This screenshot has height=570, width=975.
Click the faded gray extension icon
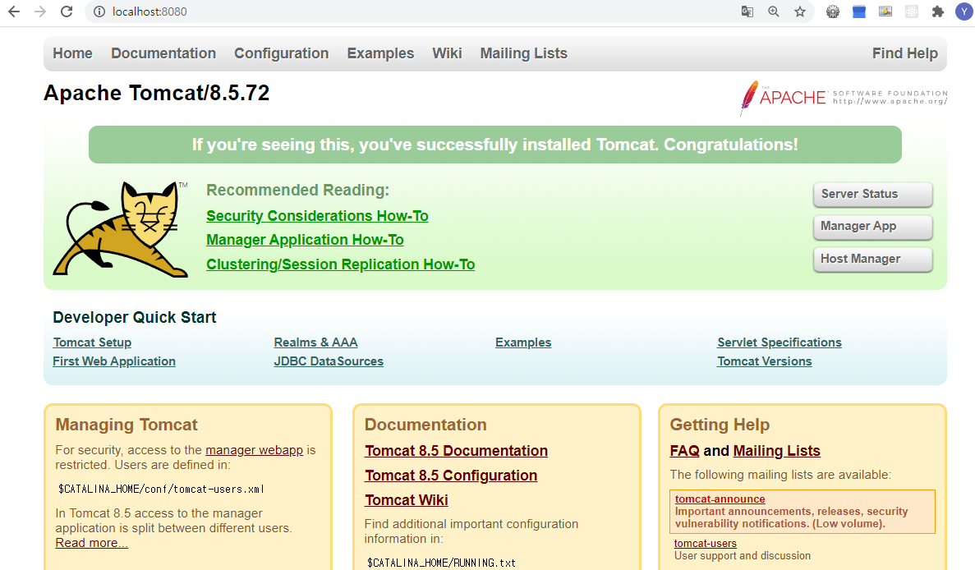912,11
